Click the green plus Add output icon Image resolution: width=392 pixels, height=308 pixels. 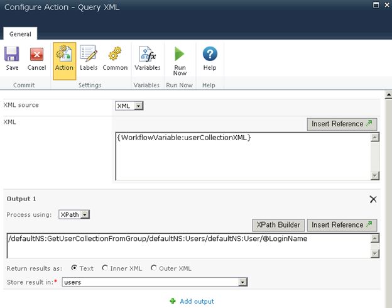point(173,300)
